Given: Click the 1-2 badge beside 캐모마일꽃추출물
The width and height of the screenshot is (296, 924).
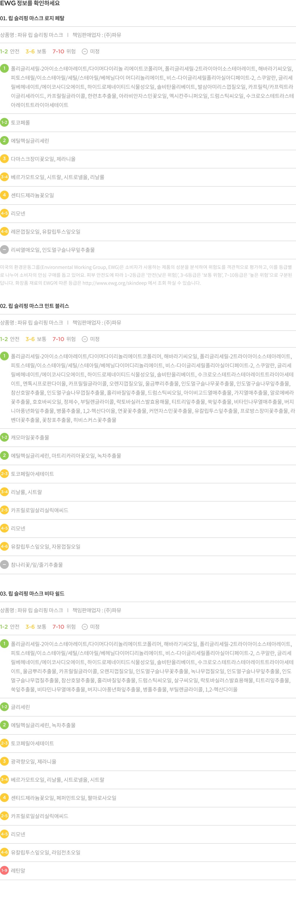Looking at the screenshot, I should pyautogui.click(x=4, y=437).
